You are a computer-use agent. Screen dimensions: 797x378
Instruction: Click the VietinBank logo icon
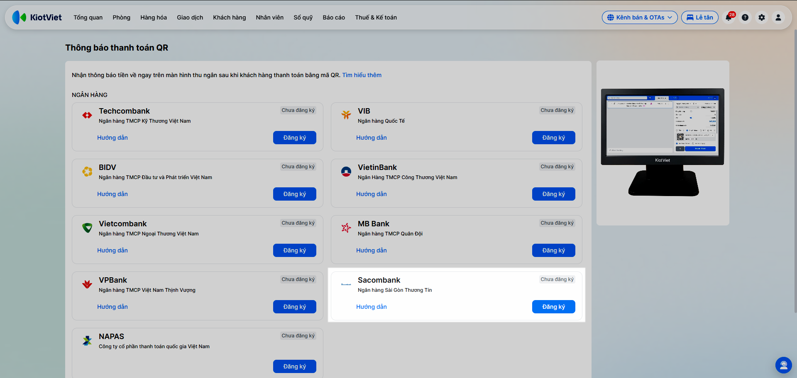point(346,172)
